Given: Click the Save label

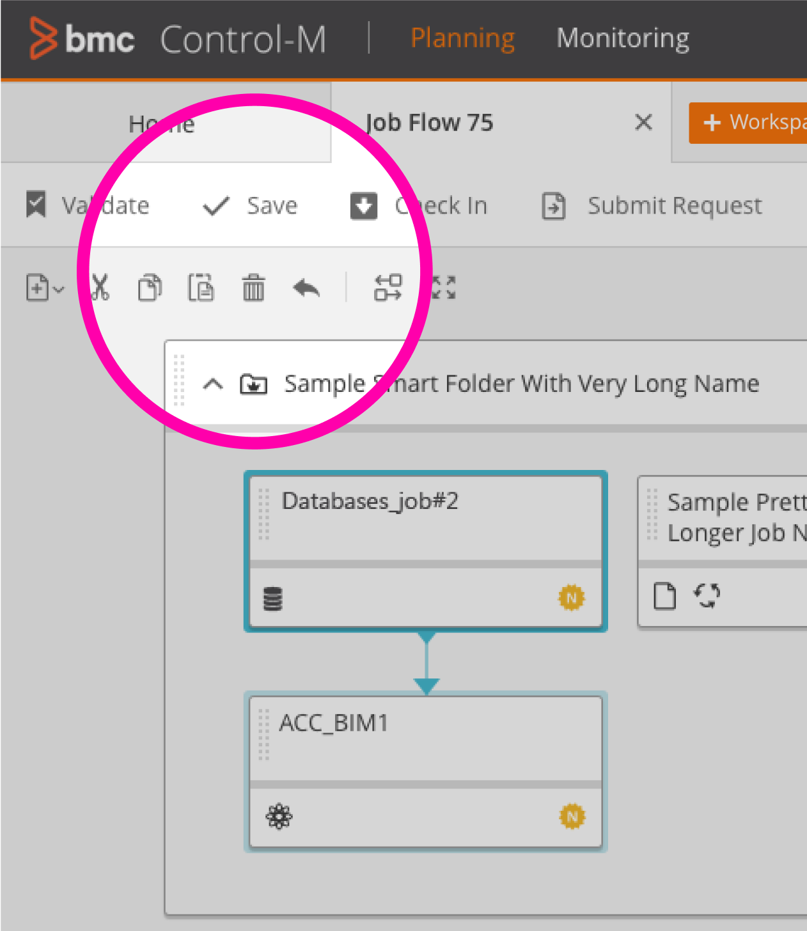Looking at the screenshot, I should [272, 205].
